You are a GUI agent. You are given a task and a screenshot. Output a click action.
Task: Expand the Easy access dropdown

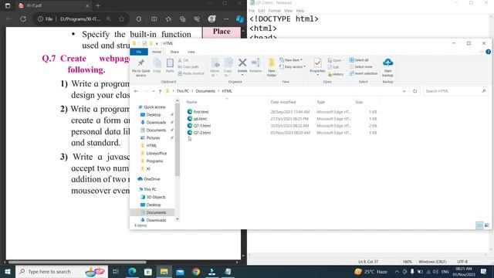pyautogui.click(x=293, y=67)
